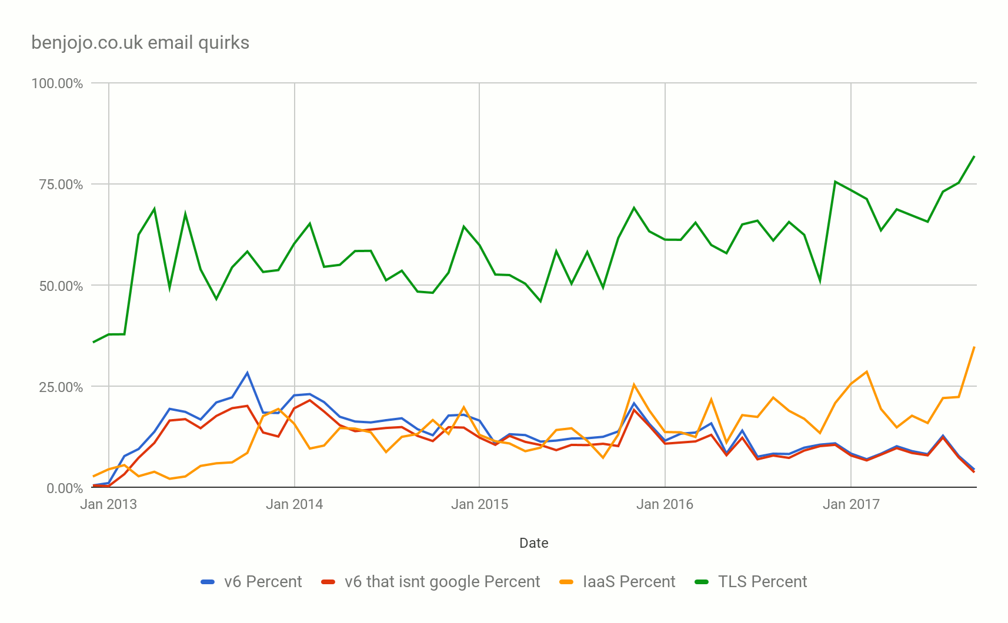
Task: Click the '25.00%' y-axis label
Action: tap(61, 387)
